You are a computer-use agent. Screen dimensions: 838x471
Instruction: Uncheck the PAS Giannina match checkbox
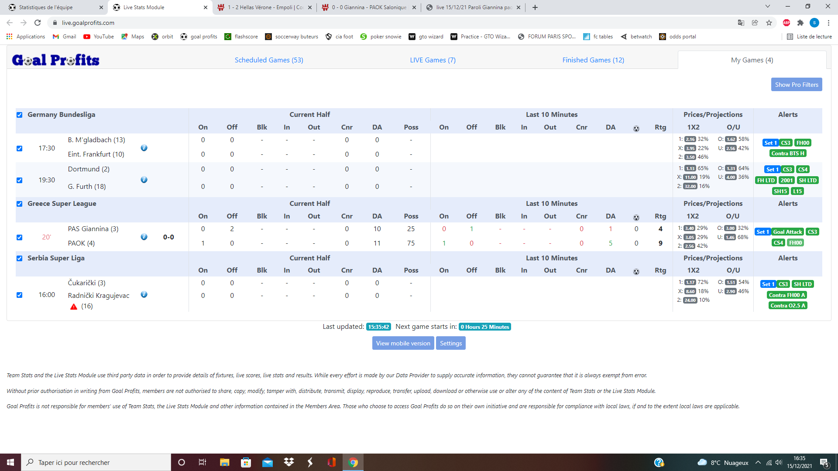click(x=19, y=237)
